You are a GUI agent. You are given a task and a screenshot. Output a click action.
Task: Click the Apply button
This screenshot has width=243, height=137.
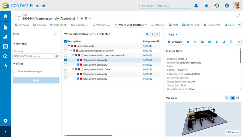click(x=36, y=80)
